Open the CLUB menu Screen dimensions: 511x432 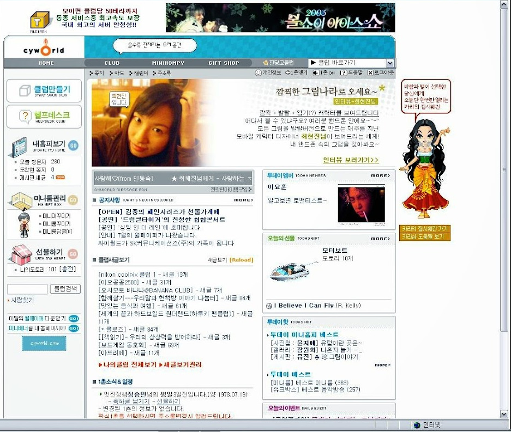click(112, 63)
